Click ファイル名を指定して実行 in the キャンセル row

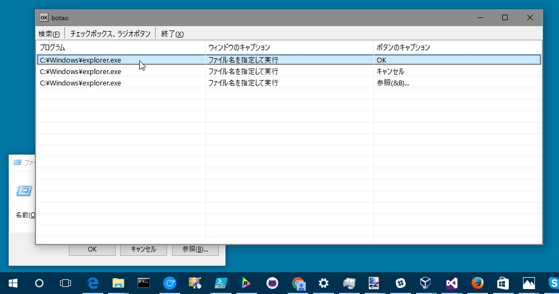pos(243,71)
